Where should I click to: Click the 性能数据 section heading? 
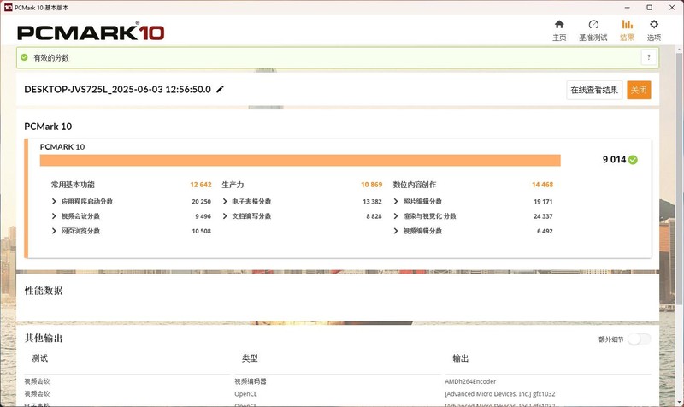pyautogui.click(x=44, y=291)
